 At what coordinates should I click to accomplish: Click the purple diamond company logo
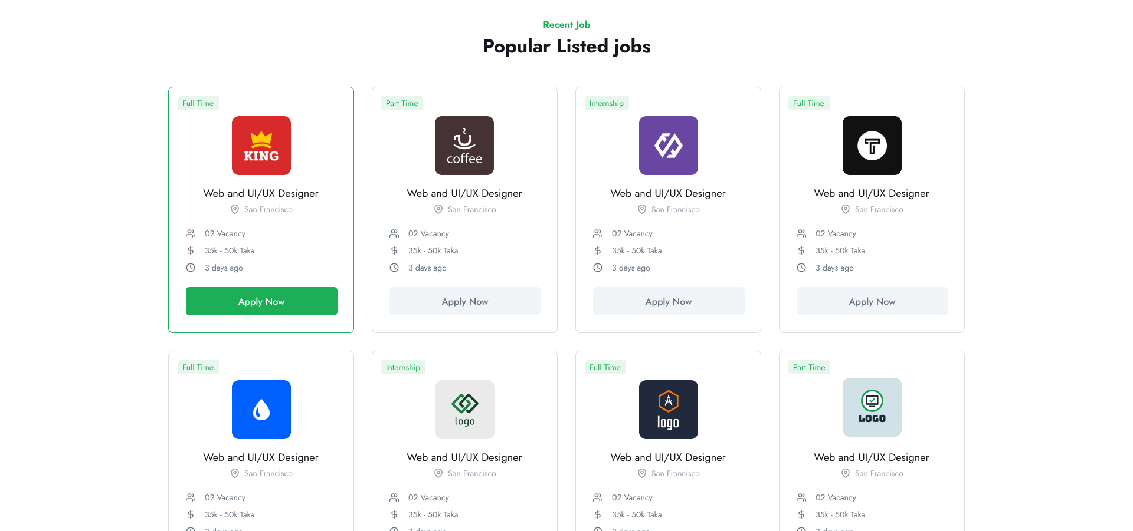click(668, 146)
